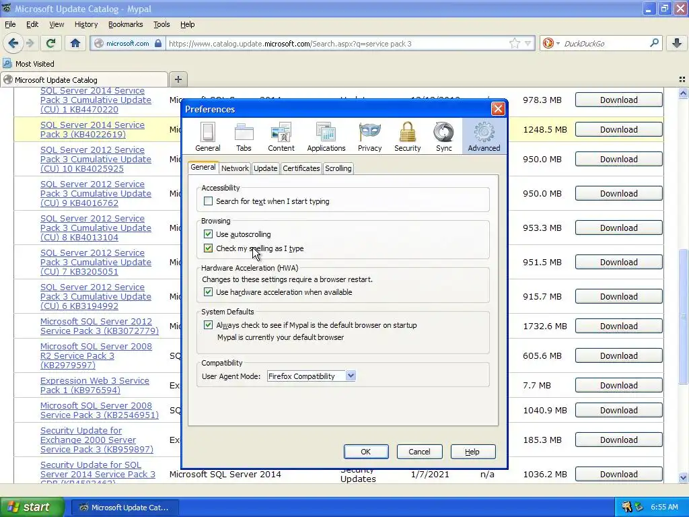The width and height of the screenshot is (689, 517).
Task: Click the raccoon tray icon in the taskbar
Action: pos(627,507)
